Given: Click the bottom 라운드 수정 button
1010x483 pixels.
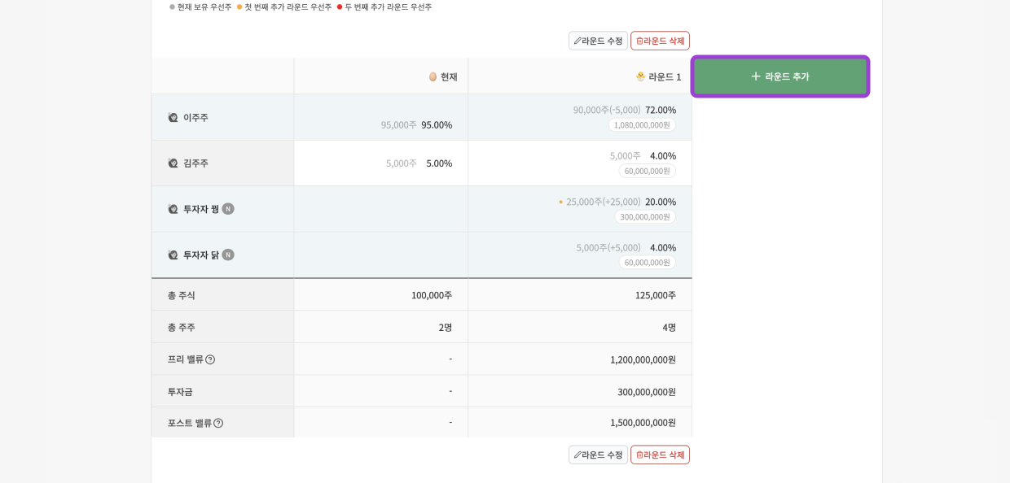Looking at the screenshot, I should point(599,455).
